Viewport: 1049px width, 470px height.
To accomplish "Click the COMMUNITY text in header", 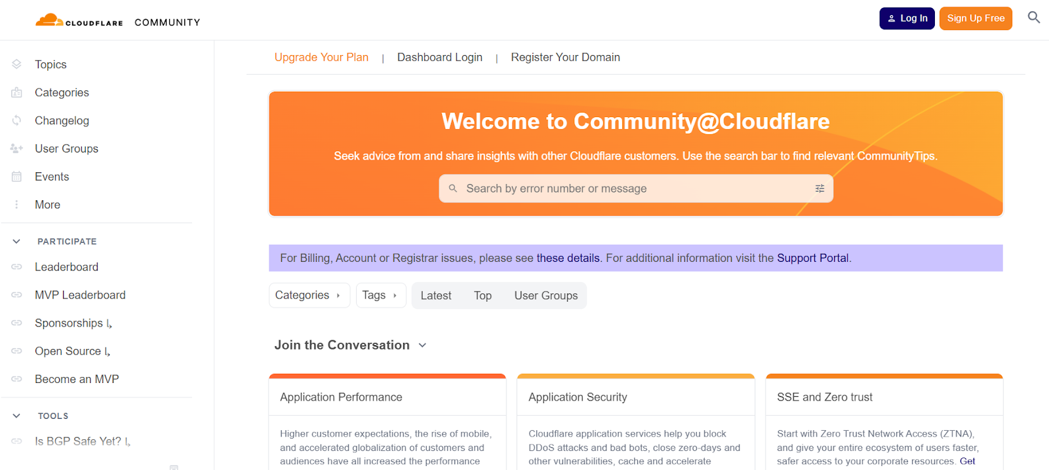I will 167,22.
